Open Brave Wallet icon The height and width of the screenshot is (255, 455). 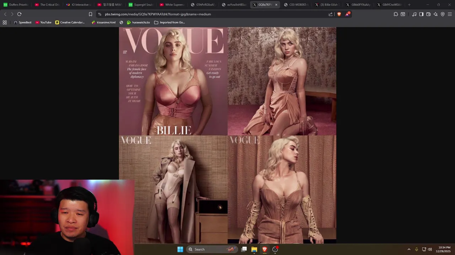tap(428, 14)
